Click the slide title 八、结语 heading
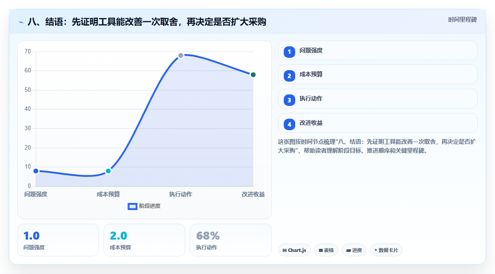This screenshot has height=274, width=495. [147, 22]
